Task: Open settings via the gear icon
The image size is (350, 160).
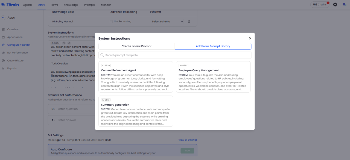Action: (335, 5)
